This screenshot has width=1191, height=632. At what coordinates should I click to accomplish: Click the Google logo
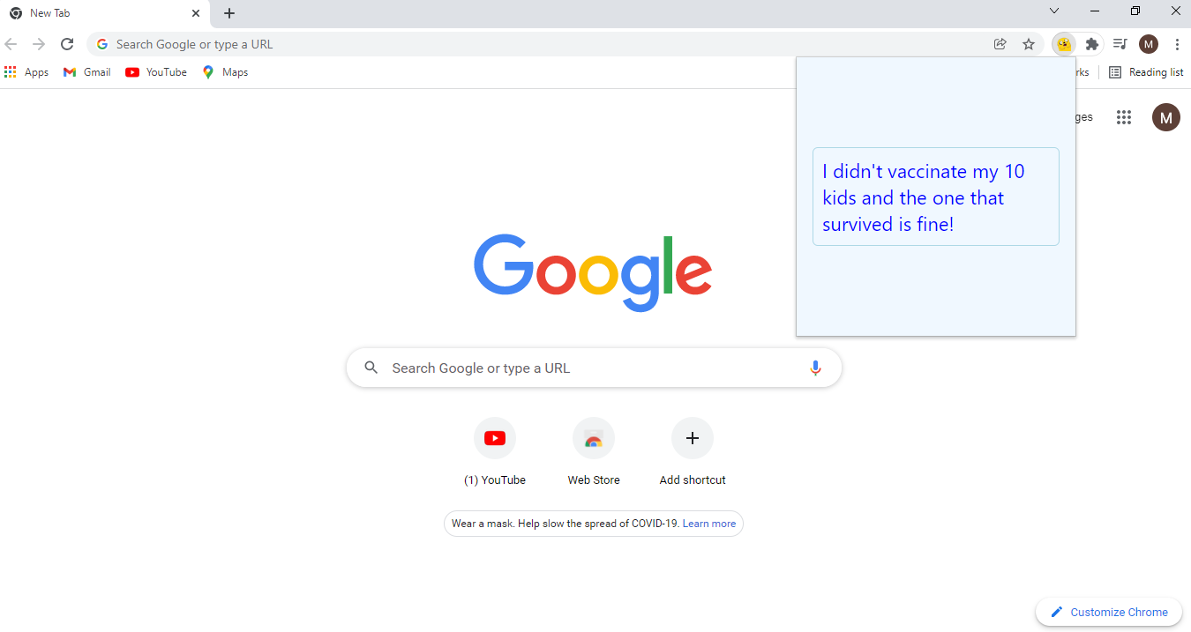[x=593, y=272]
